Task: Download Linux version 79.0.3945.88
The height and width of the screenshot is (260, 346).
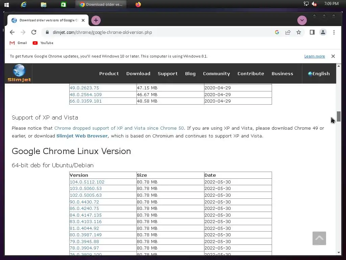Action: pyautogui.click(x=84, y=241)
